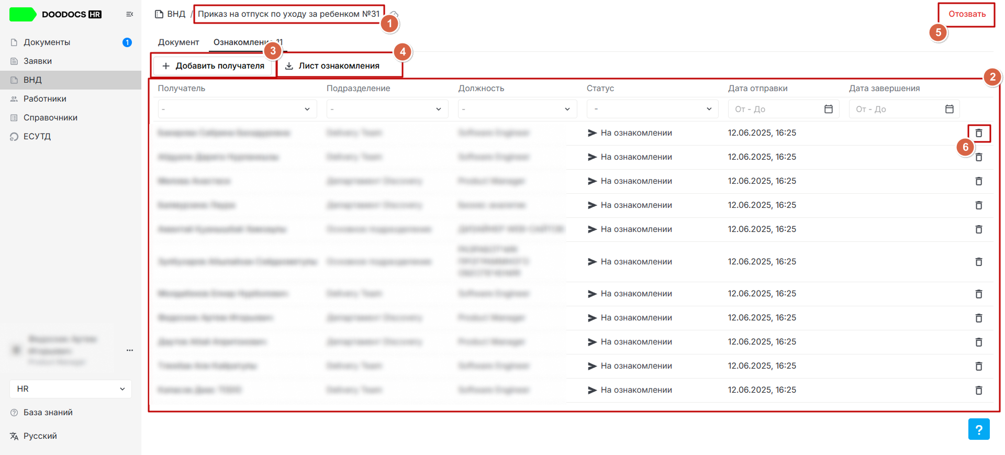Navigate to ЕСУТД in the sidebar
This screenshot has width=1005, height=455.
click(71, 137)
